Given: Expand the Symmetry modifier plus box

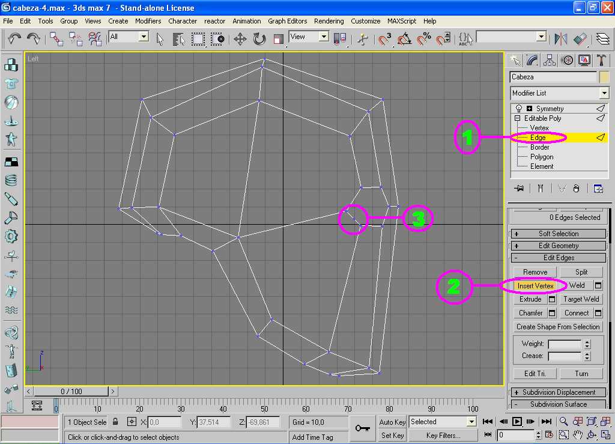Looking at the screenshot, I should point(529,109).
